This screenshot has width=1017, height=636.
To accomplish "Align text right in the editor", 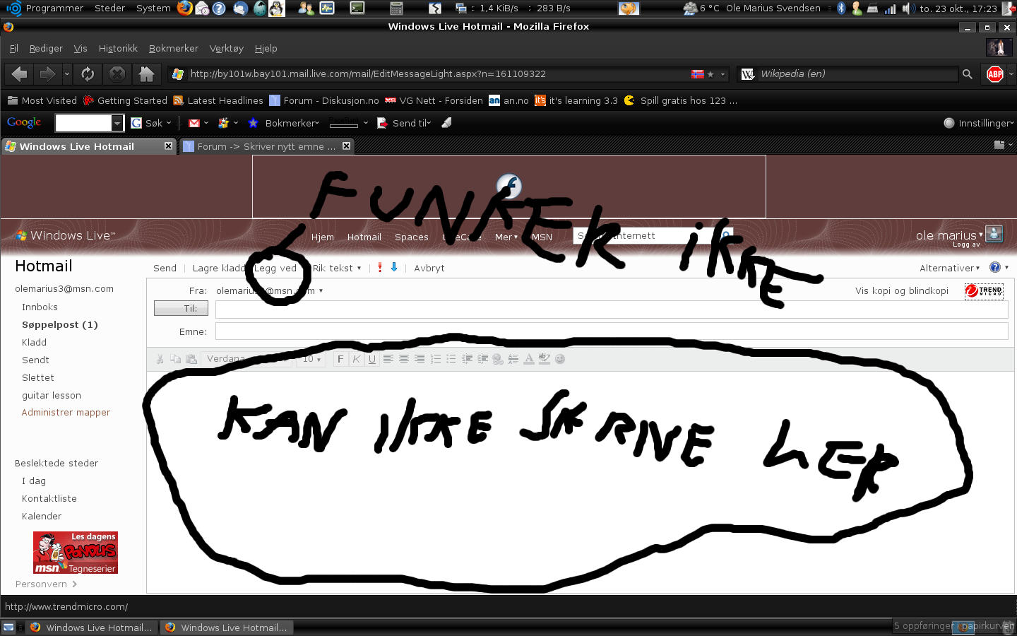I will point(420,359).
